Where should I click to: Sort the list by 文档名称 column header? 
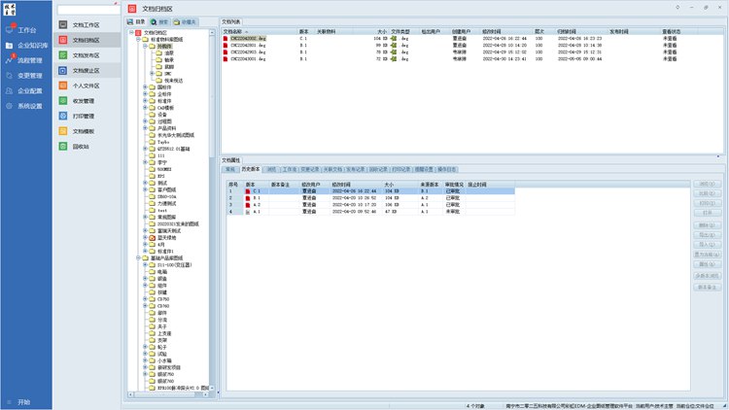238,31
